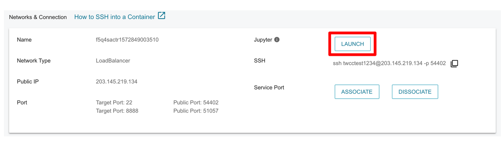Click the Jupyter info icon

coord(277,40)
